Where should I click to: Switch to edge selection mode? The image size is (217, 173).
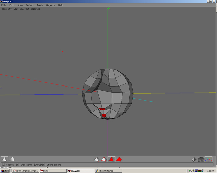104,159
